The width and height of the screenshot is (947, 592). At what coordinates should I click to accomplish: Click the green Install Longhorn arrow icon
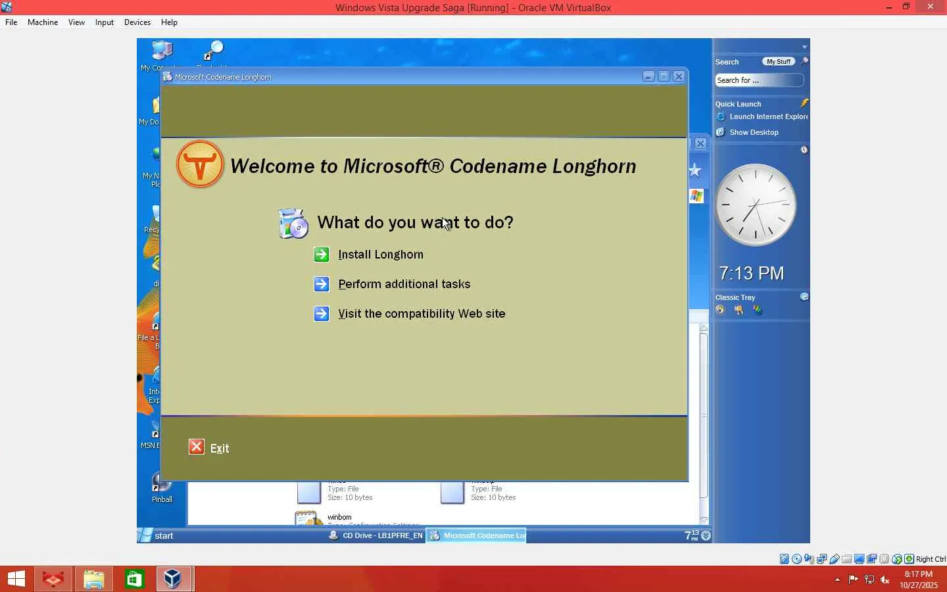point(322,255)
